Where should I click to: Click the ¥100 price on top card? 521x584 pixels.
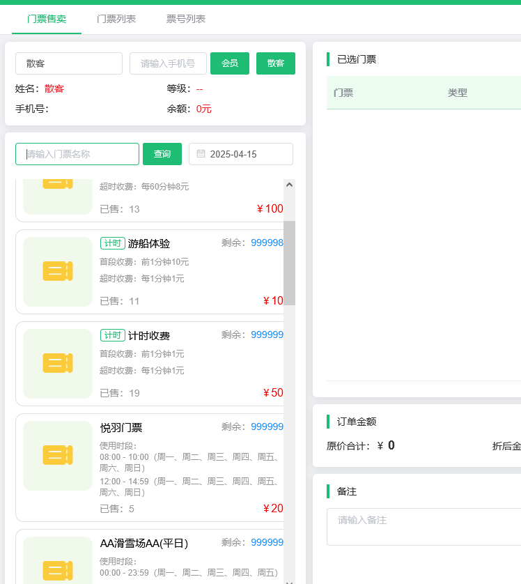270,208
